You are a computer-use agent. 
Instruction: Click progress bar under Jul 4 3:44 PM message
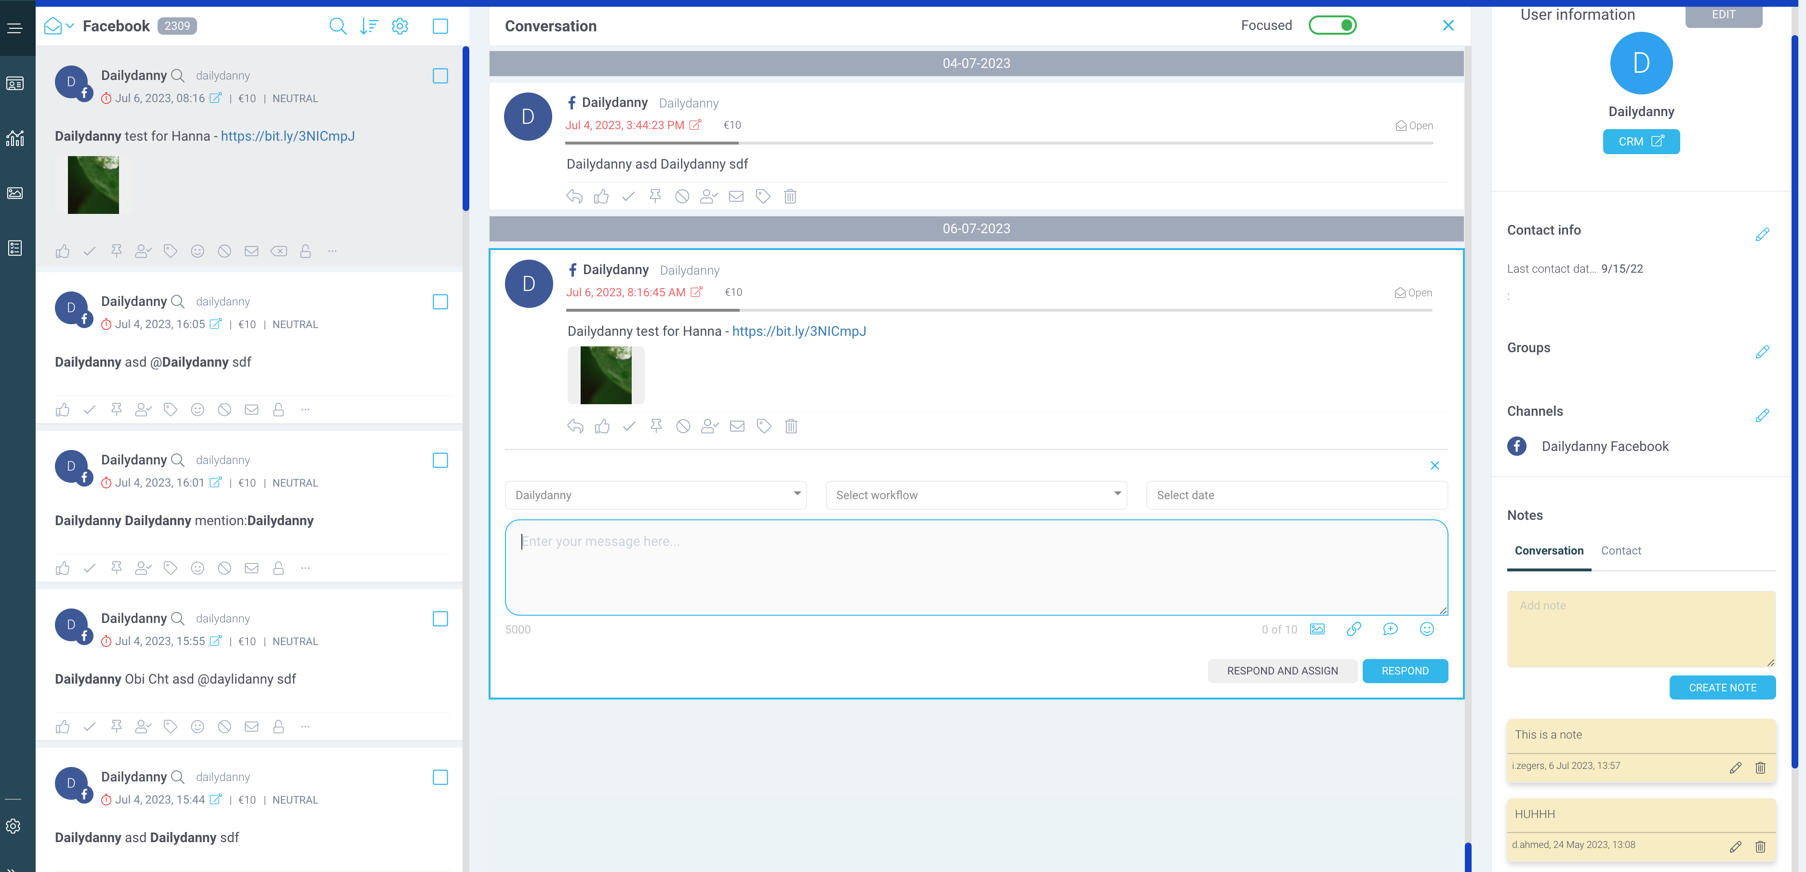pos(999,143)
